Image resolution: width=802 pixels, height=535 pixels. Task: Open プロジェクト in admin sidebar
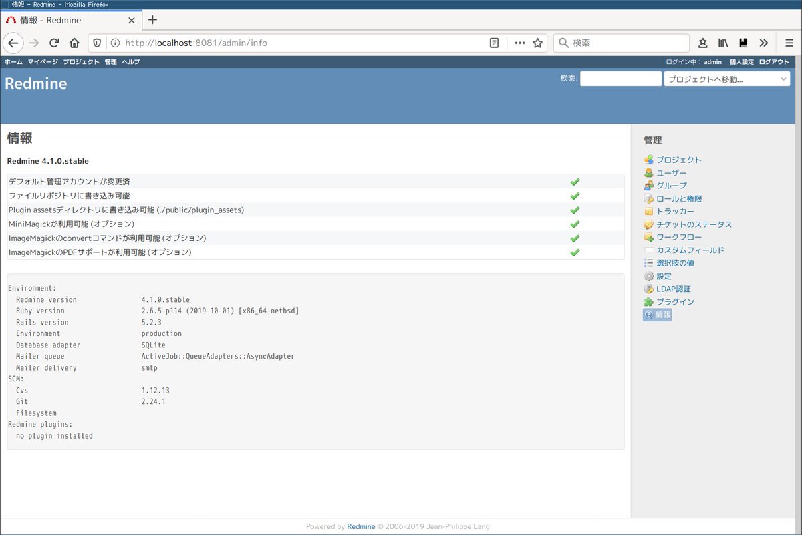point(679,160)
